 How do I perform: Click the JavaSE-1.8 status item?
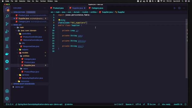pyautogui.click(x=178, y=104)
